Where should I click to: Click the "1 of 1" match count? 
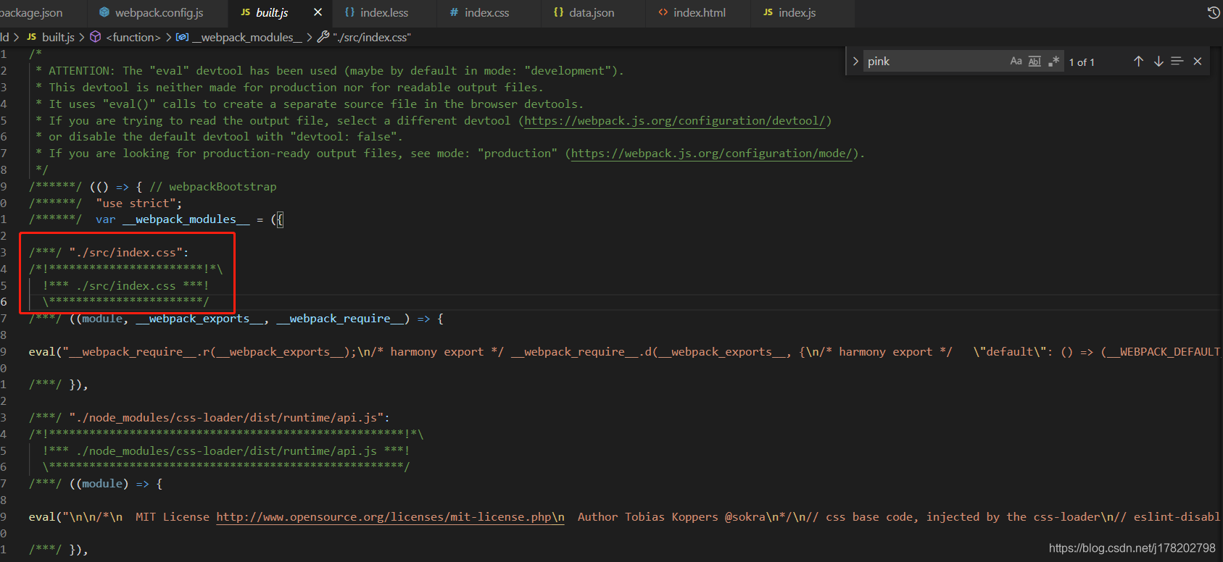coord(1082,62)
